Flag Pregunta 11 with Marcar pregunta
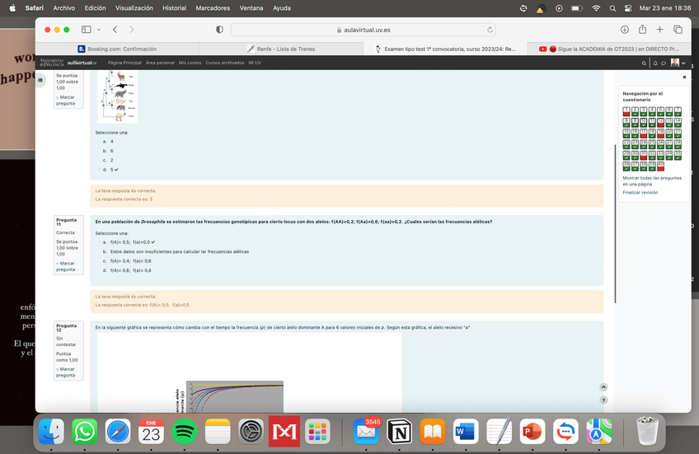The height and width of the screenshot is (454, 699). pyautogui.click(x=66, y=266)
